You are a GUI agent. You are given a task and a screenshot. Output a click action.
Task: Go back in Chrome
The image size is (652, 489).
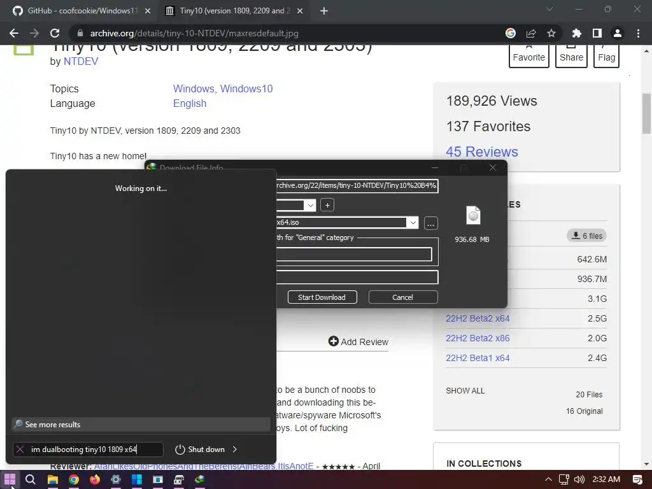[x=14, y=33]
